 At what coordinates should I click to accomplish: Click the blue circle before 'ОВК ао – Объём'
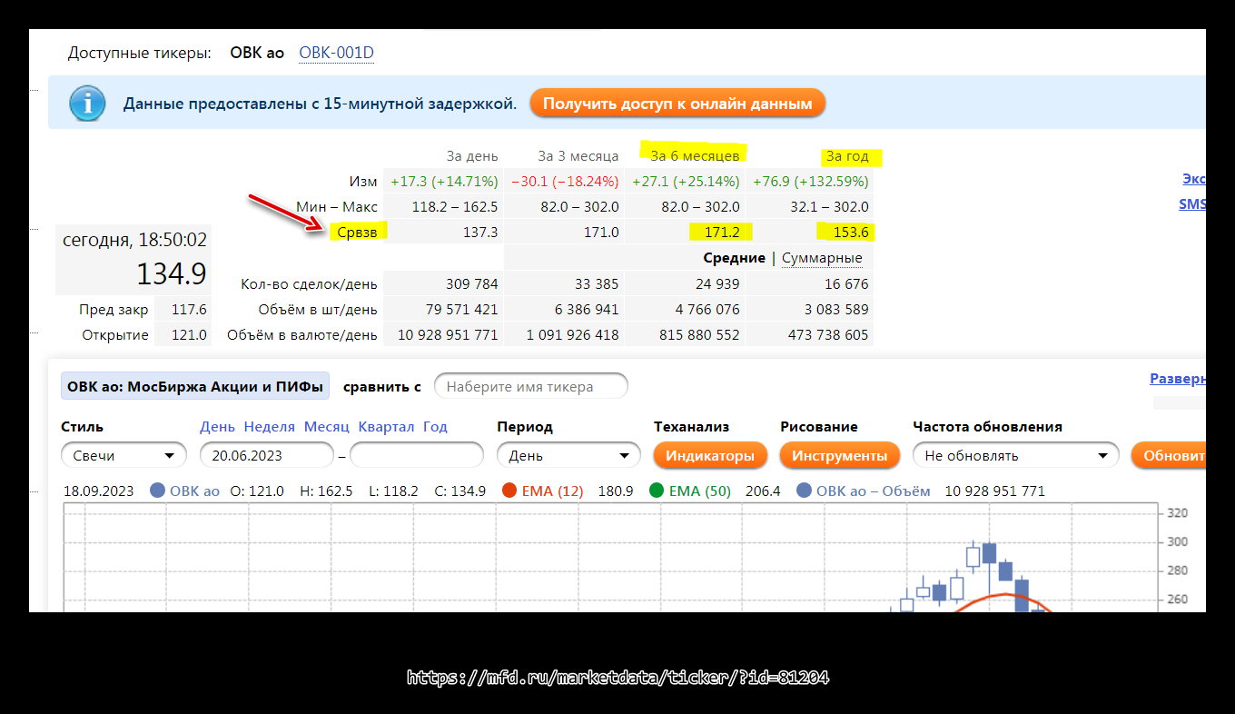coord(804,491)
